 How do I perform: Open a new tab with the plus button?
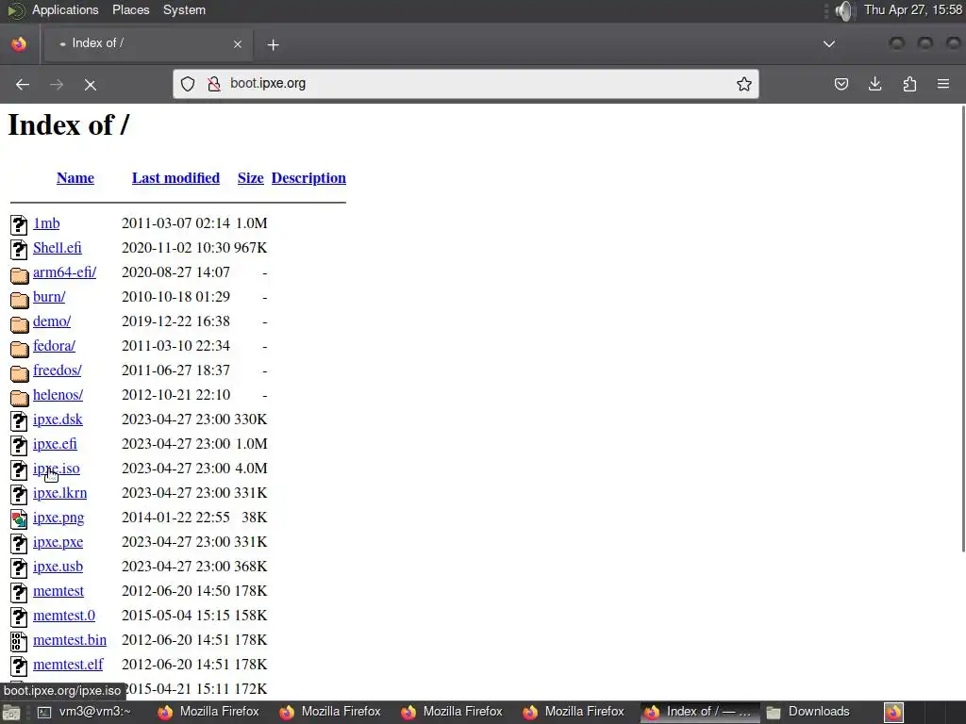[x=273, y=45]
